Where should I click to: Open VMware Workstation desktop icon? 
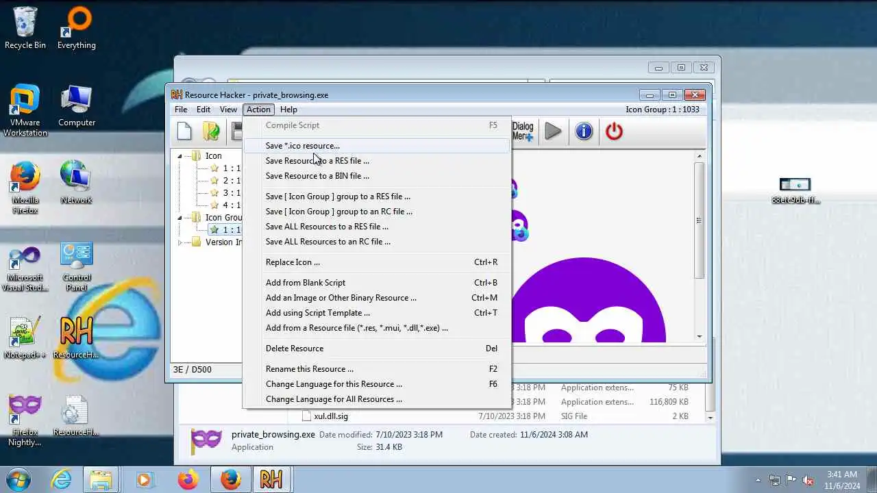coord(25,111)
